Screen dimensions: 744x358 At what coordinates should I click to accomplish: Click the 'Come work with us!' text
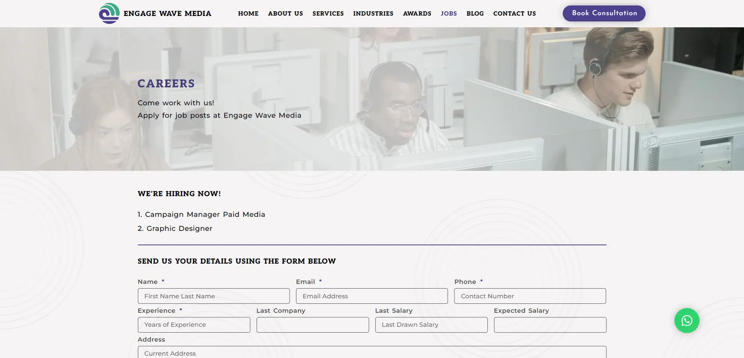click(176, 103)
